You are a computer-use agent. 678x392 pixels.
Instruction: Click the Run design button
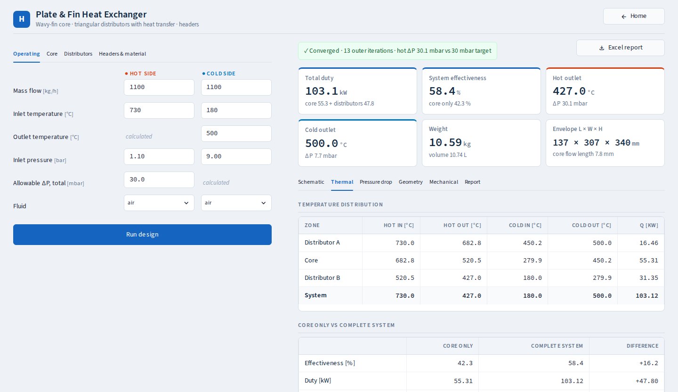click(x=142, y=235)
